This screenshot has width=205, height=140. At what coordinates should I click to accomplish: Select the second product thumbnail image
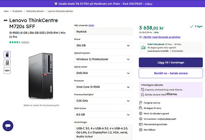(7, 62)
